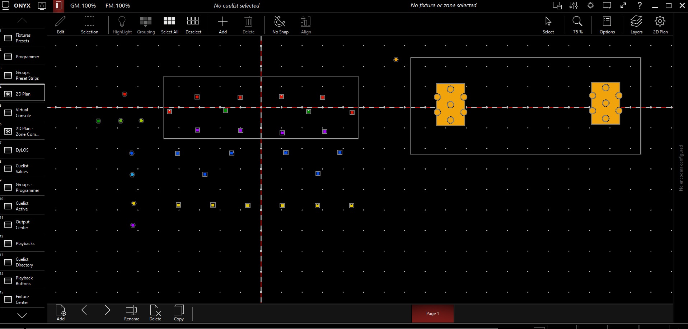
Task: Toggle fullscreen with arrows icon
Action: coord(623,5)
